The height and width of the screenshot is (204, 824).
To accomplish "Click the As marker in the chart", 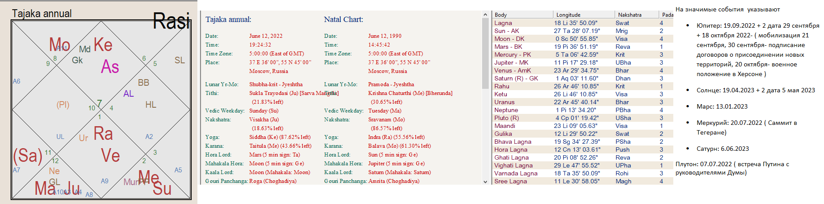I will 110,67.
